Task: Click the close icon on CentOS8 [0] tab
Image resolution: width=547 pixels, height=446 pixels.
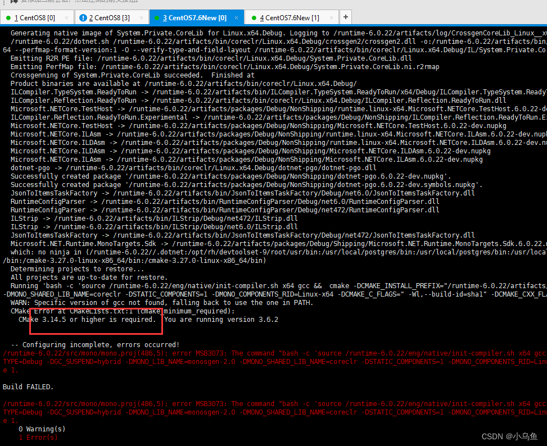Action: [66, 17]
